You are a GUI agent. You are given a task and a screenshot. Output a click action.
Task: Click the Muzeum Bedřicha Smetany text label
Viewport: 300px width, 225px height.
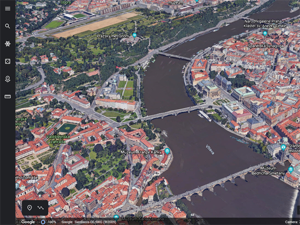pyautogui.click(x=268, y=171)
